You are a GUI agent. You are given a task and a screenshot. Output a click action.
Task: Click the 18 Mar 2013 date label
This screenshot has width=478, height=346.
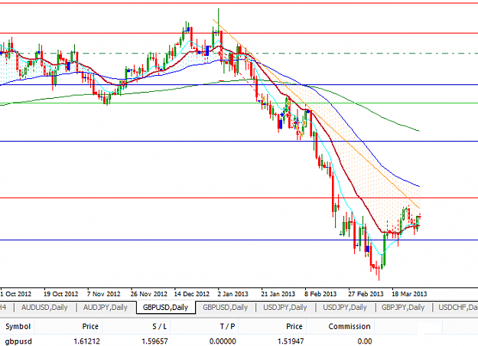click(x=409, y=294)
